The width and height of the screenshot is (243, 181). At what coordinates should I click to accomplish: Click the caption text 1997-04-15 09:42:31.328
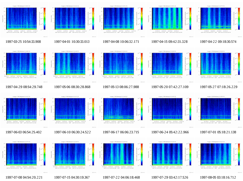[169, 42]
